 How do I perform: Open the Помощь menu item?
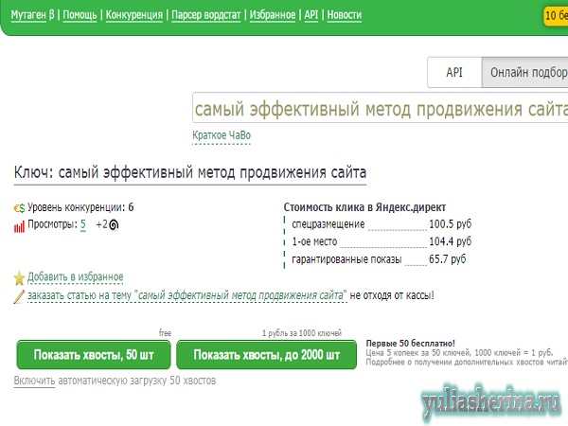(x=80, y=15)
